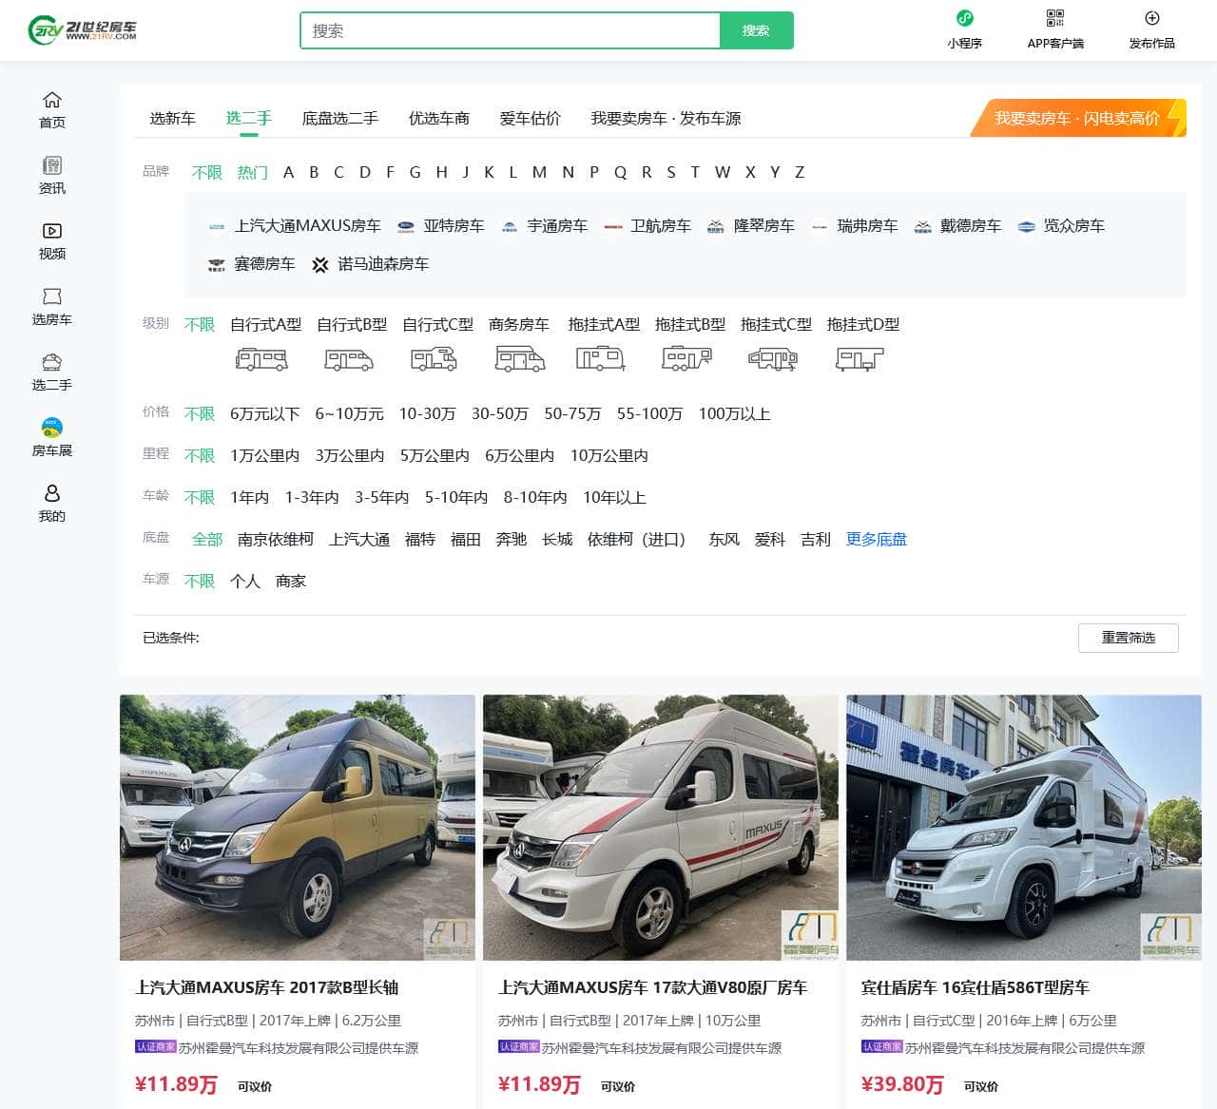Select the 自行式A型 RV pictogram
The height and width of the screenshot is (1109, 1217).
pyautogui.click(x=261, y=359)
